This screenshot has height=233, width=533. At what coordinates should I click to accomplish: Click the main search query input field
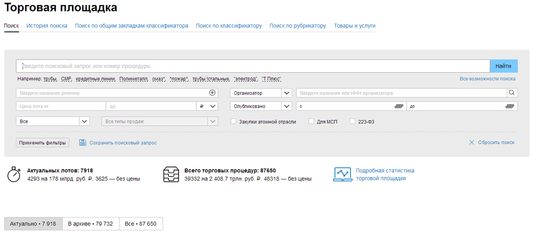253,66
